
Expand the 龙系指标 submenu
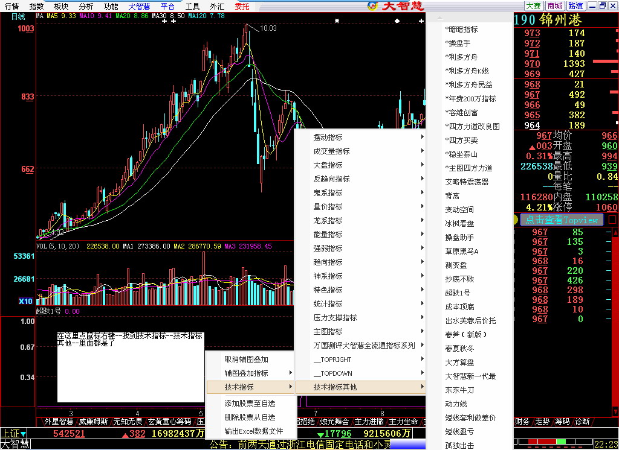tap(360, 221)
